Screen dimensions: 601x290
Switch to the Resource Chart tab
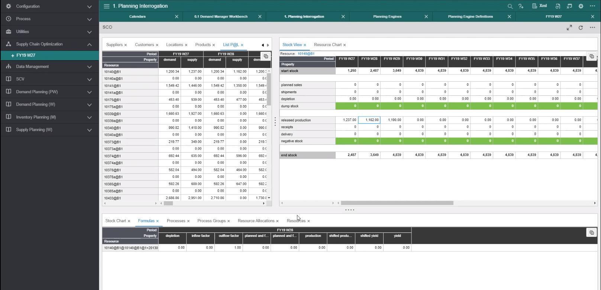[x=327, y=45]
